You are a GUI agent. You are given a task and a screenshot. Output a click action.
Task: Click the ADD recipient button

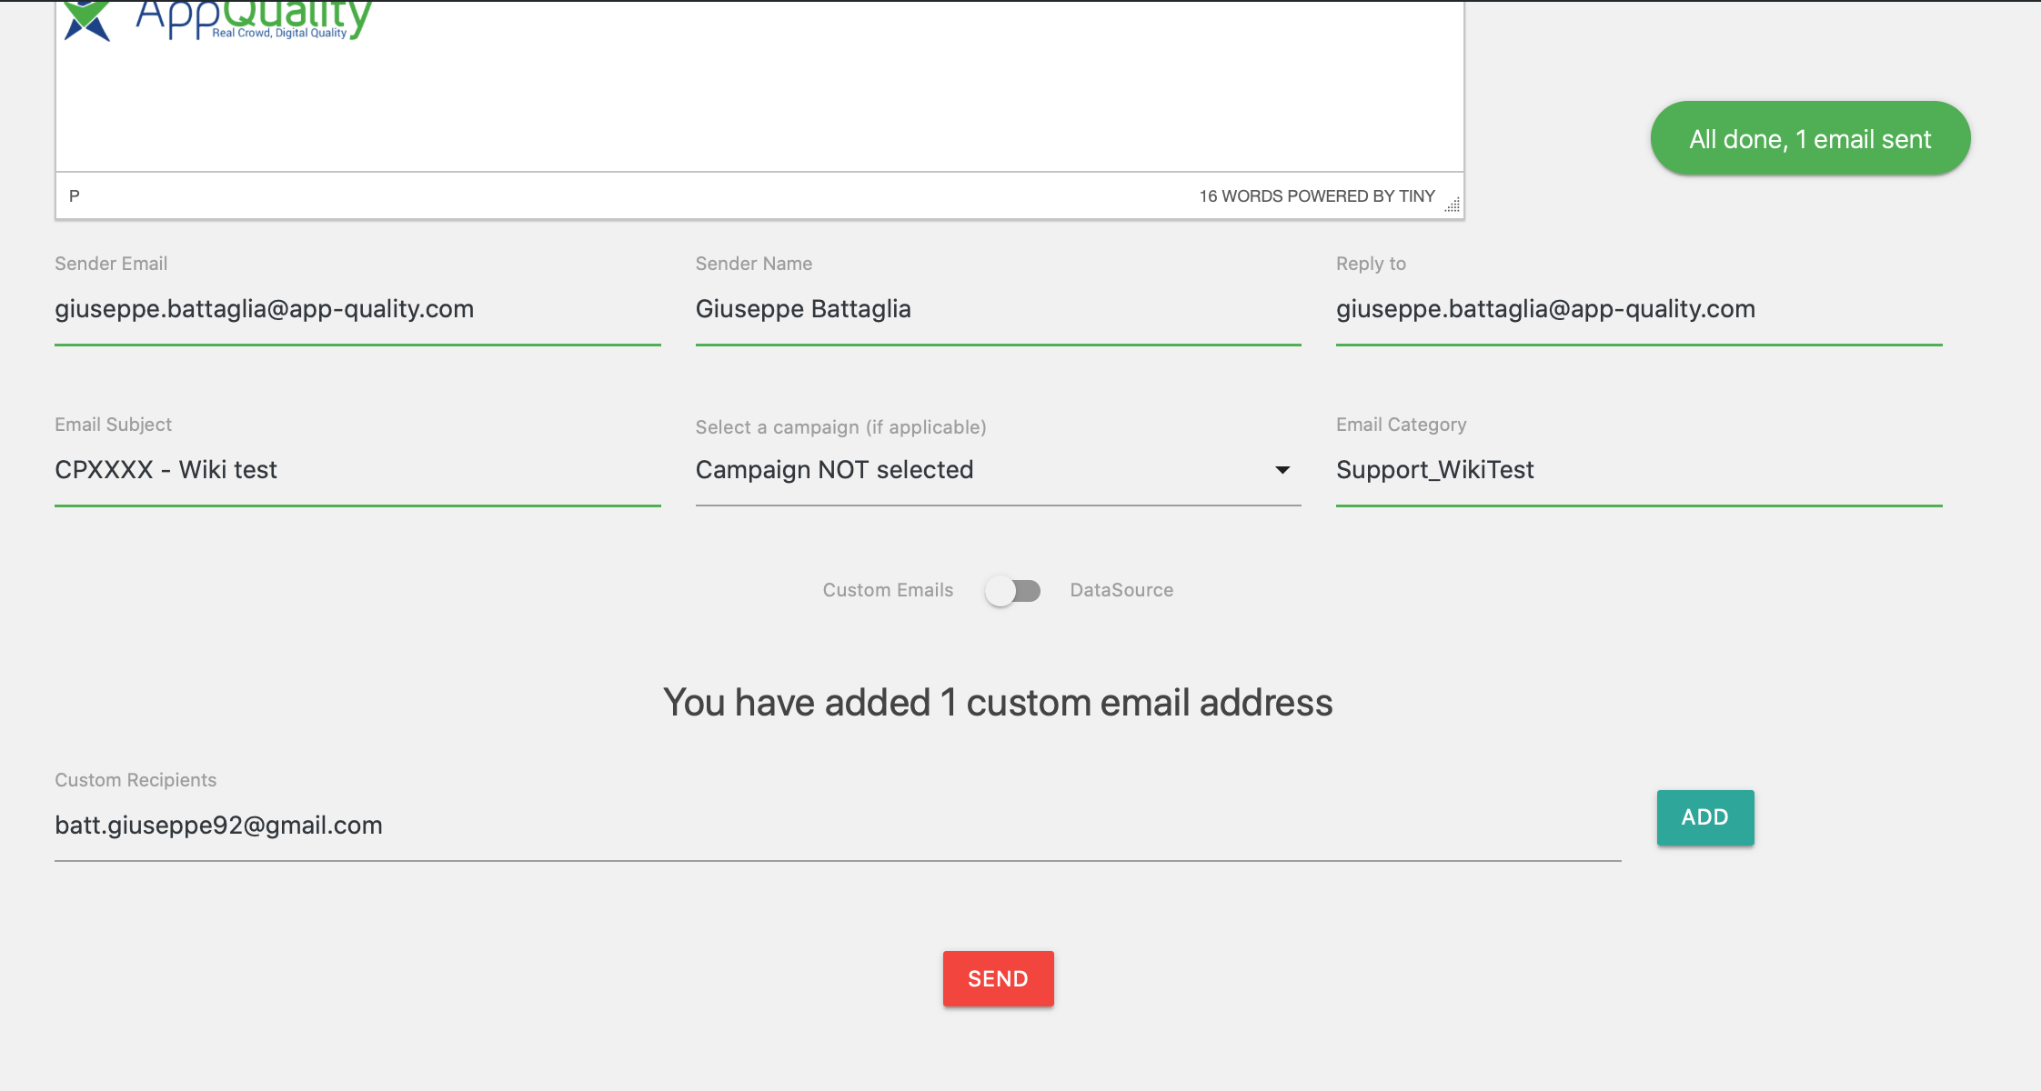(x=1705, y=817)
